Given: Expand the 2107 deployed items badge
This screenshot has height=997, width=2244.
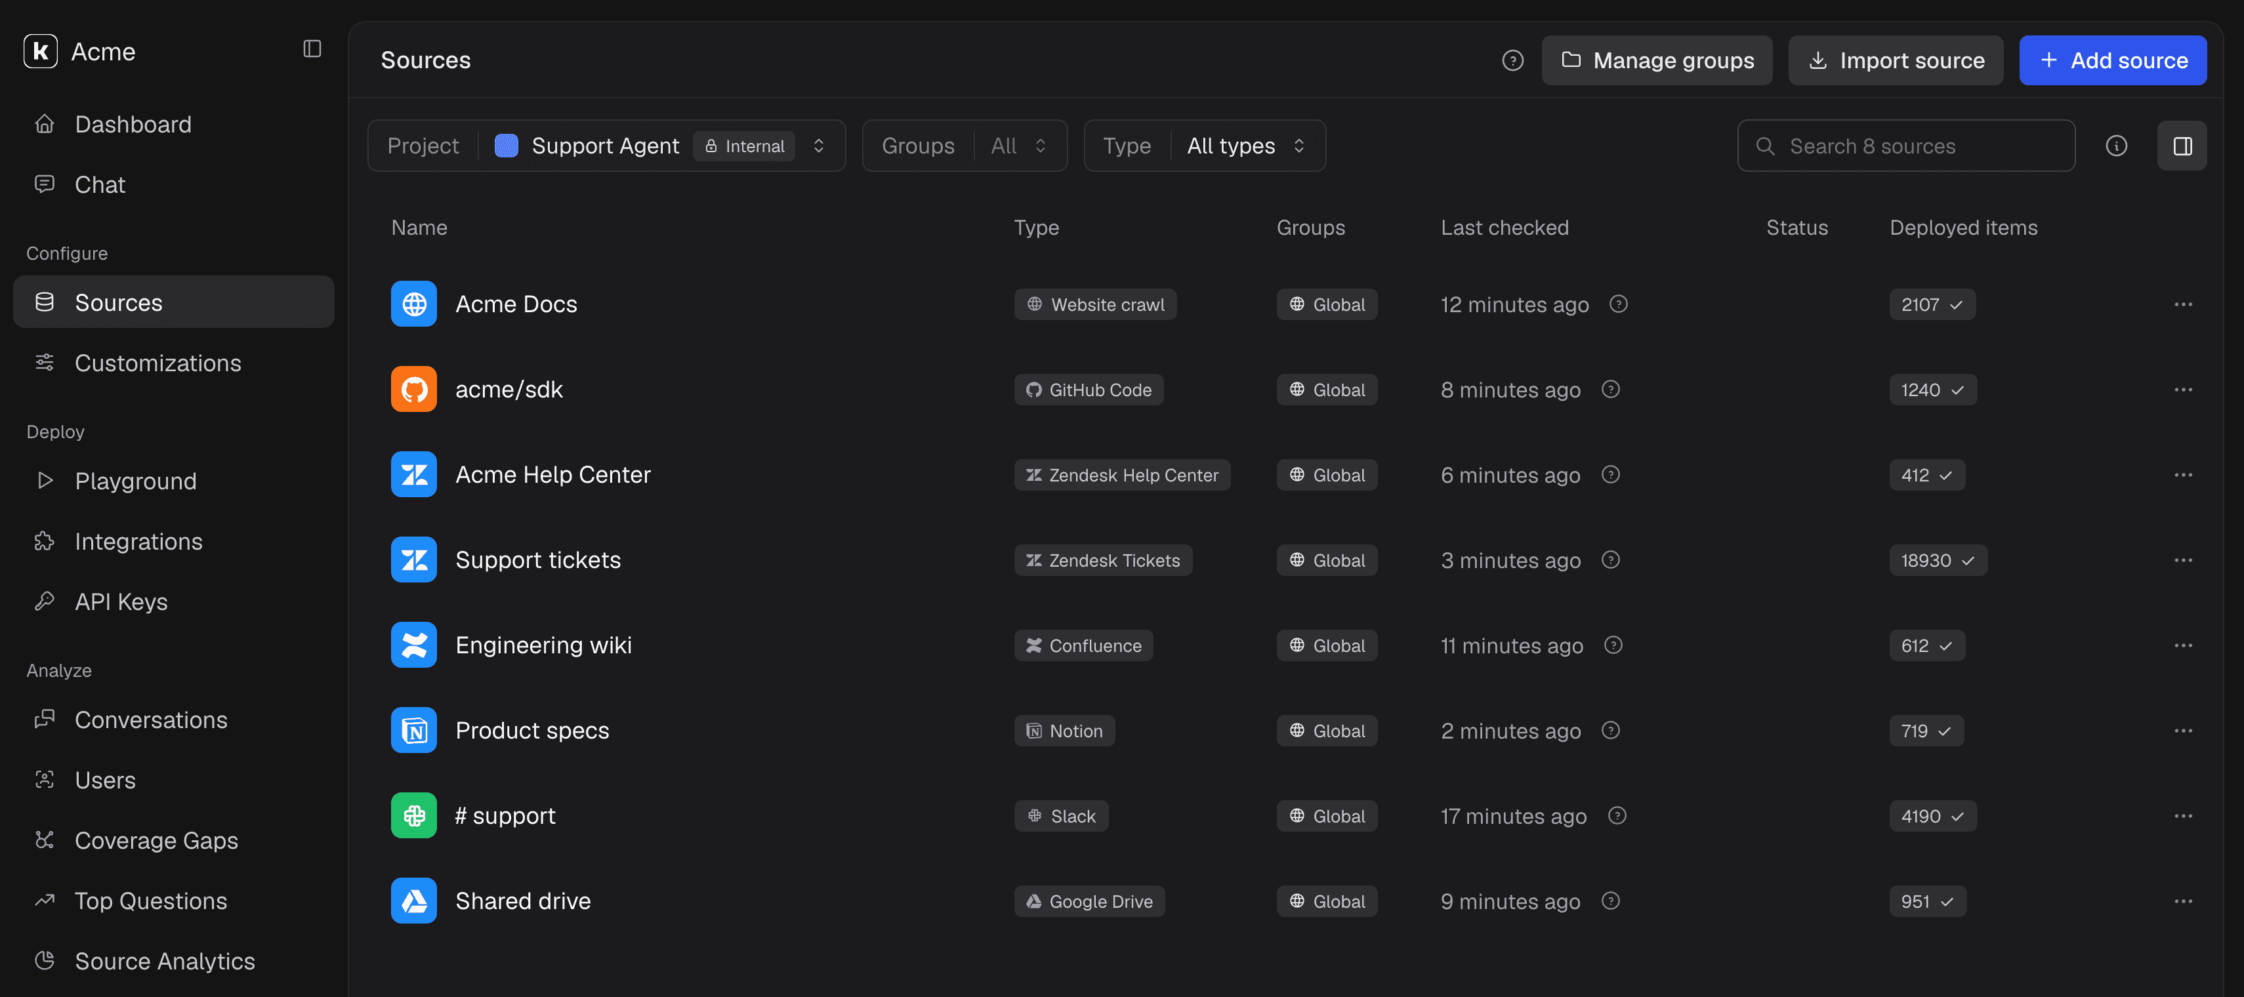Looking at the screenshot, I should 1931,305.
